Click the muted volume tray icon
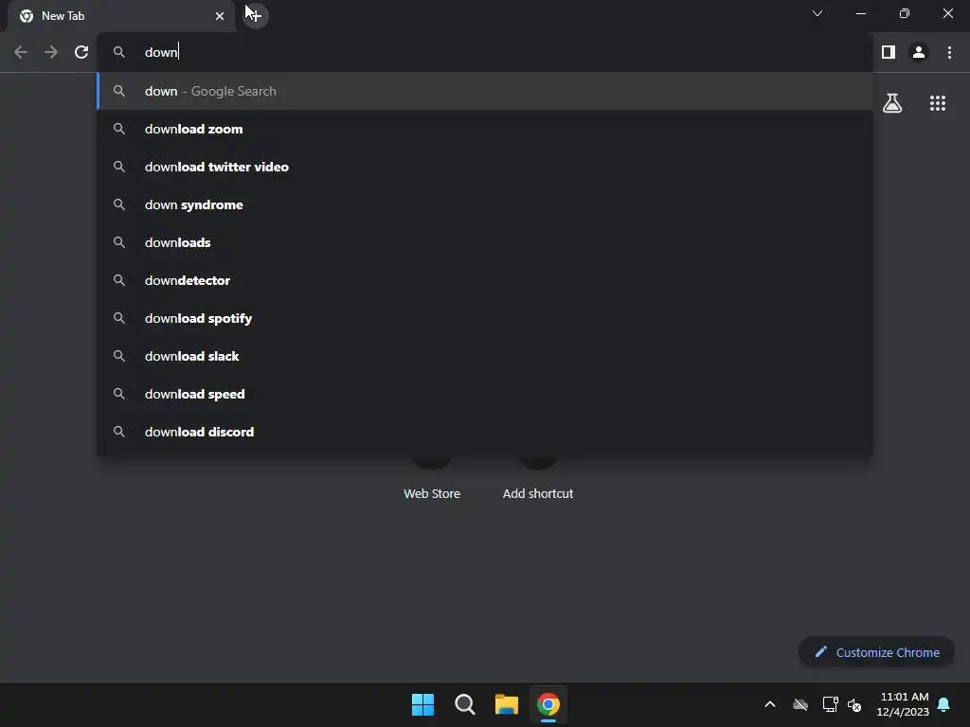 (x=854, y=704)
